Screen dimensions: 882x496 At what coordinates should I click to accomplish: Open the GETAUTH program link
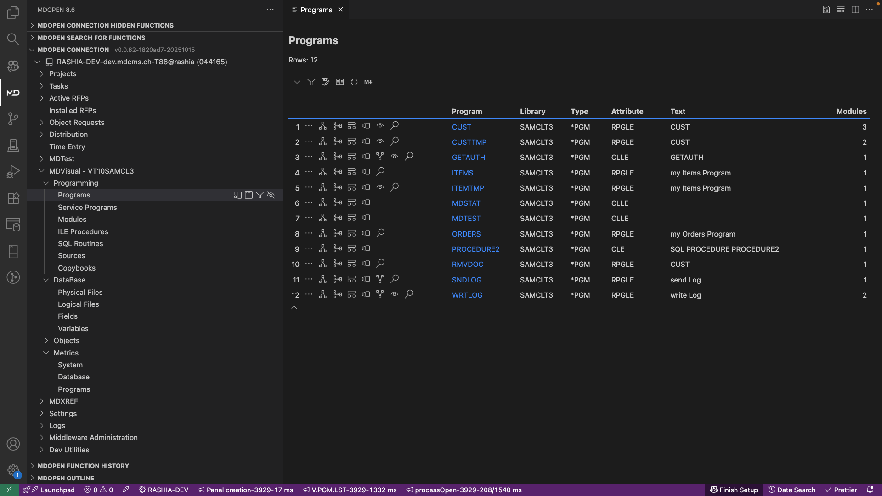468,157
